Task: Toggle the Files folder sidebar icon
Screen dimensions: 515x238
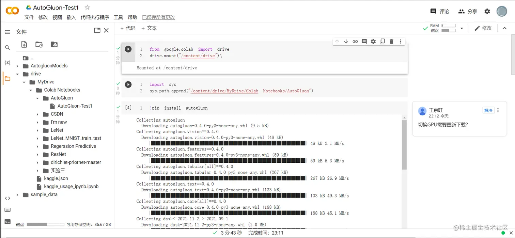Action: pos(7,79)
